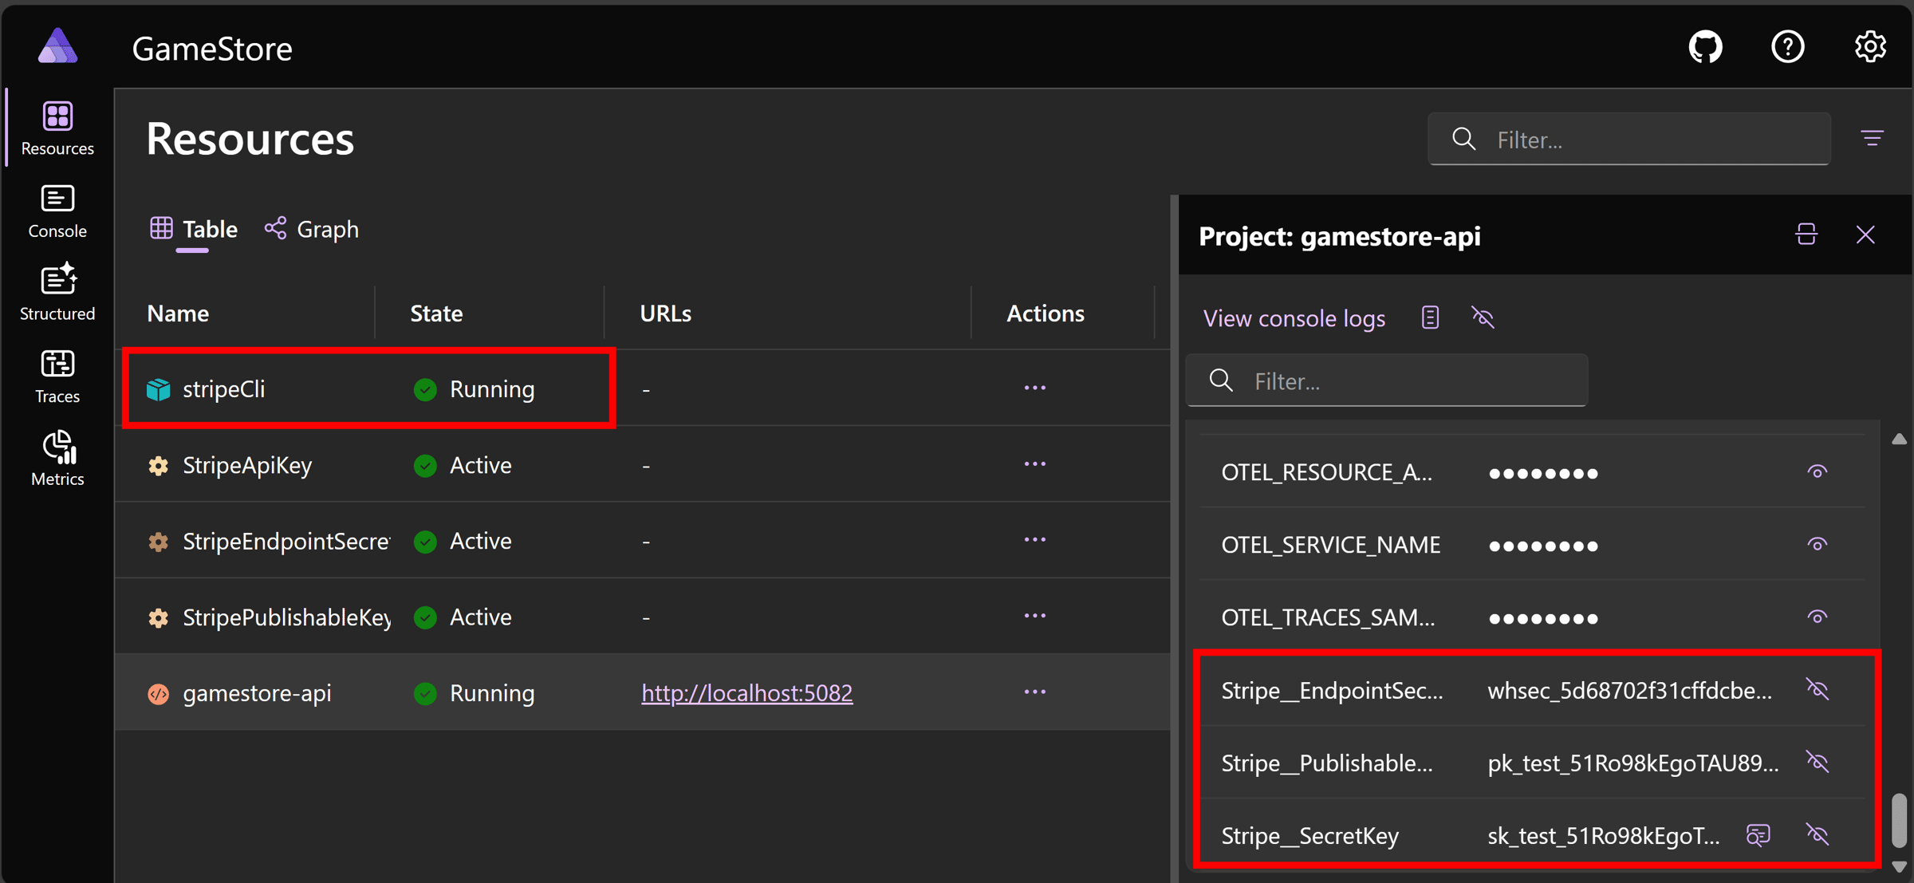Click the Project: gamestore-api title

(x=1339, y=236)
